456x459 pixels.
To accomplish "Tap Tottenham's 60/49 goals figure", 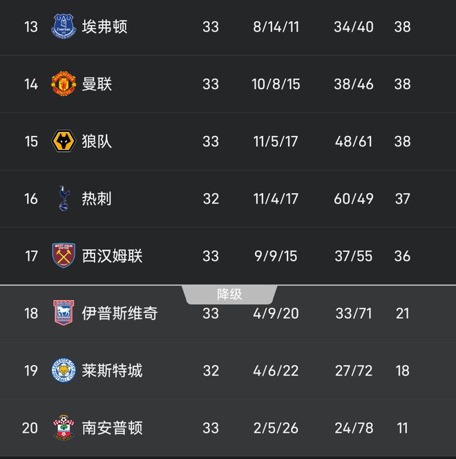I will (x=354, y=199).
